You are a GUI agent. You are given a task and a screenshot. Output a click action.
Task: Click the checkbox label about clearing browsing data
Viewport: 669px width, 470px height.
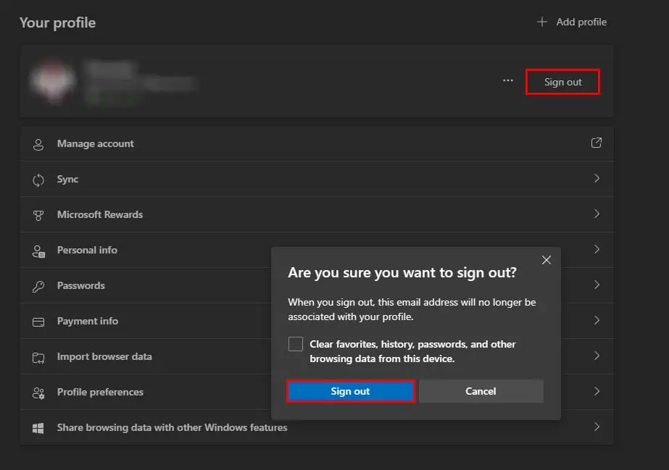point(412,351)
